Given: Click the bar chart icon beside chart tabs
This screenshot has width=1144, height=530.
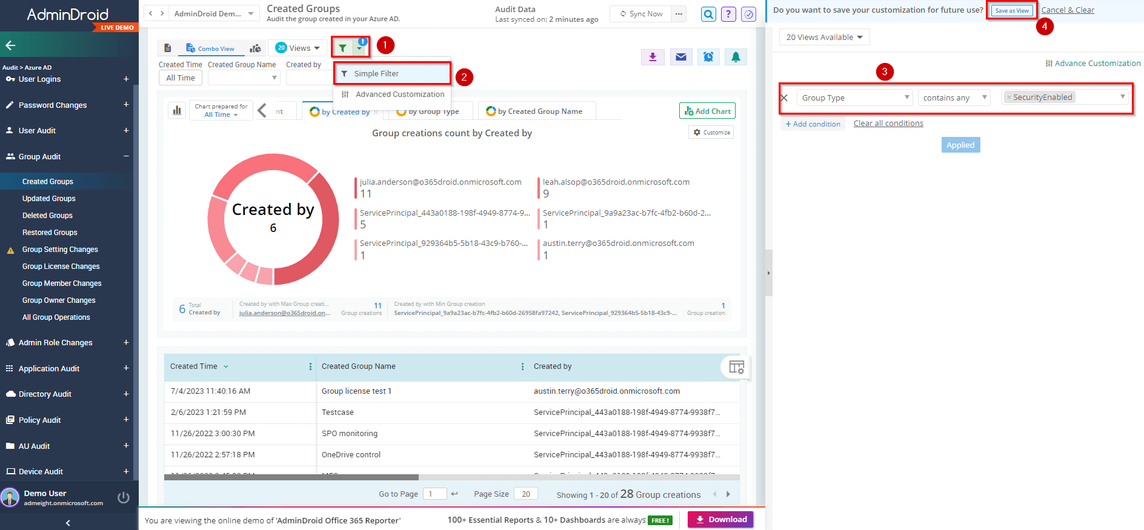Looking at the screenshot, I should click(x=177, y=110).
